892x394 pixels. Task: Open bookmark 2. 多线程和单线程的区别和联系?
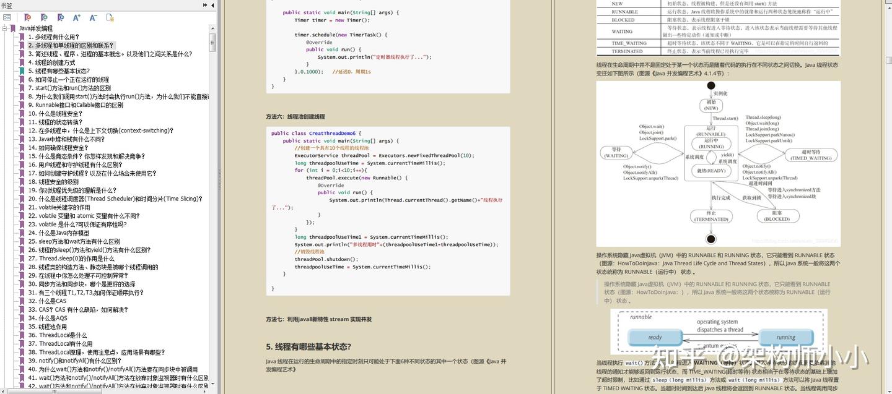(x=71, y=46)
